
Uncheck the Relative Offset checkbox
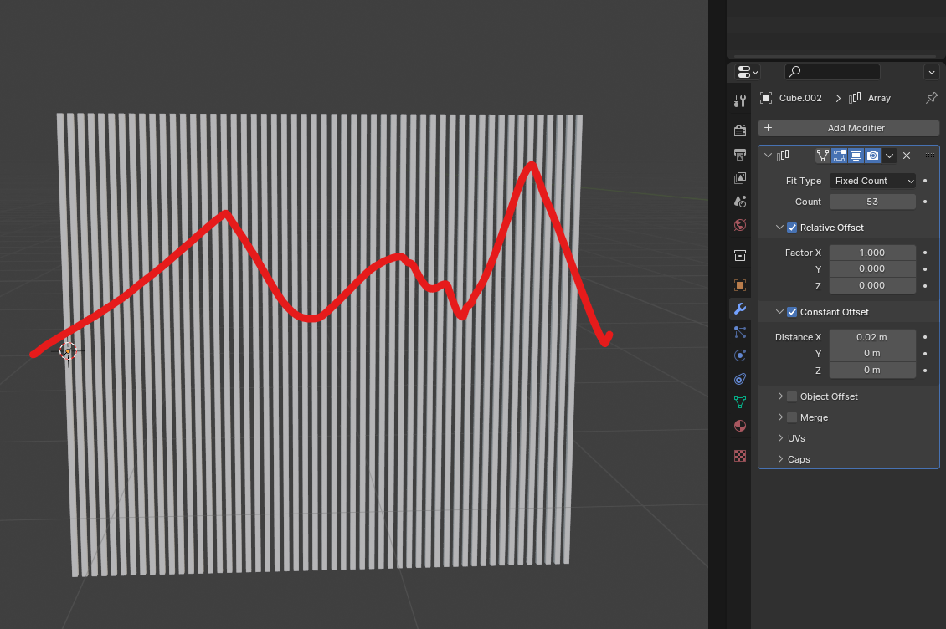[x=792, y=228]
